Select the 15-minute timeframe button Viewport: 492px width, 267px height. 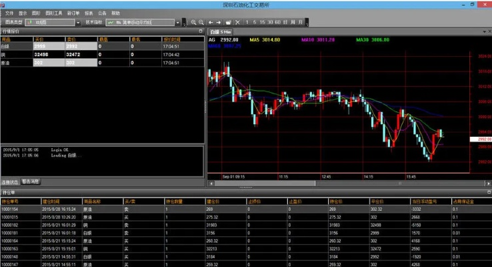click(x=261, y=22)
